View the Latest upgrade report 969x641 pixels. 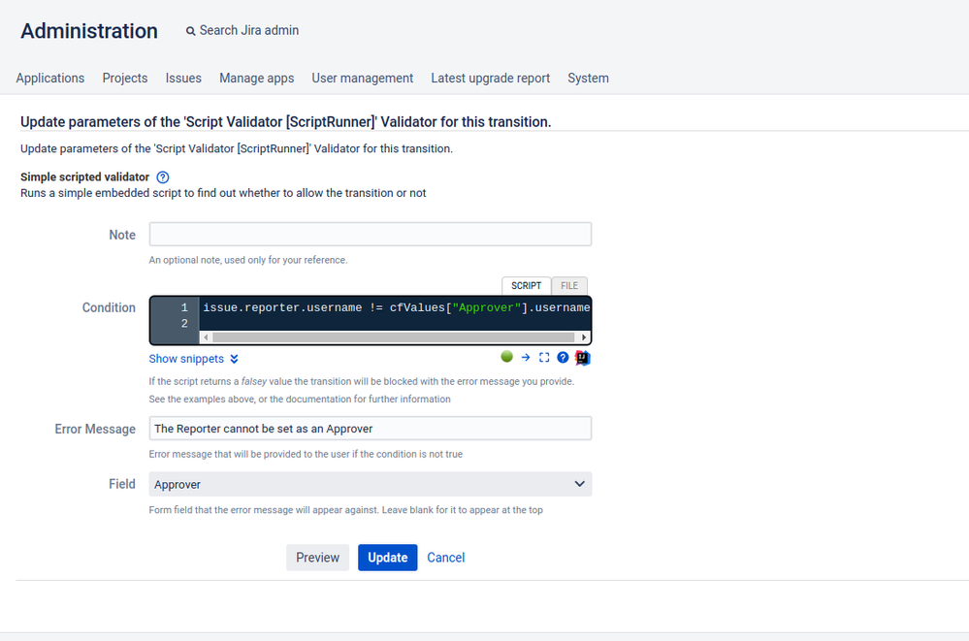(490, 78)
